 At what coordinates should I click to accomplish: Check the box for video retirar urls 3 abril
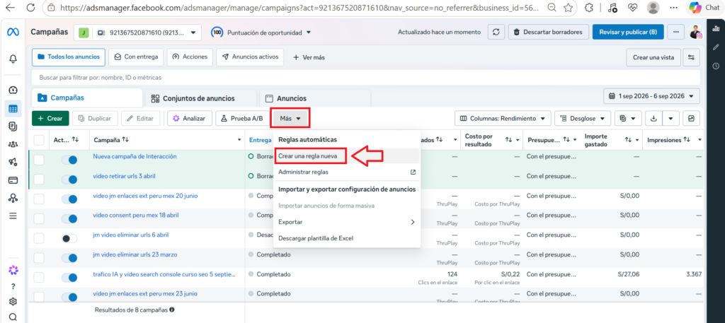click(x=39, y=179)
